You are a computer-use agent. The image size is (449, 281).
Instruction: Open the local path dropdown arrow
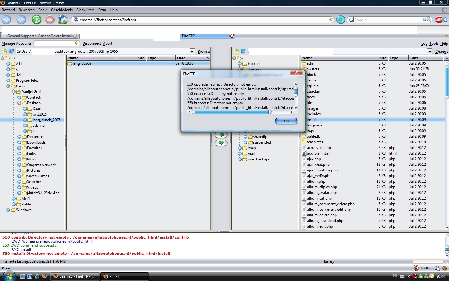(192, 51)
